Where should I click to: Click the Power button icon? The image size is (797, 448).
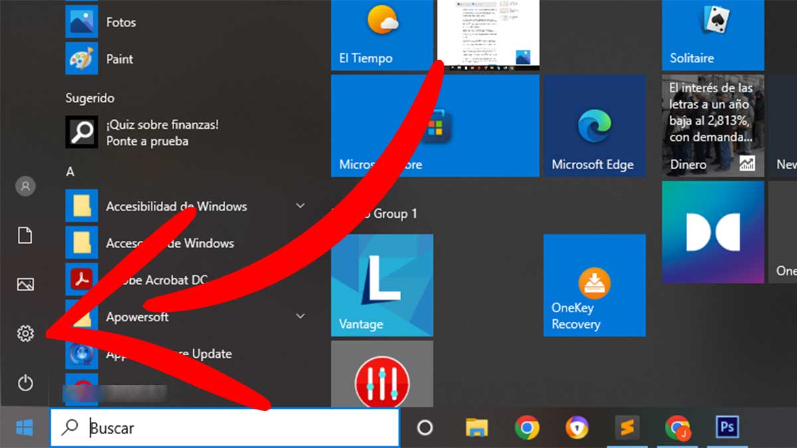[25, 382]
